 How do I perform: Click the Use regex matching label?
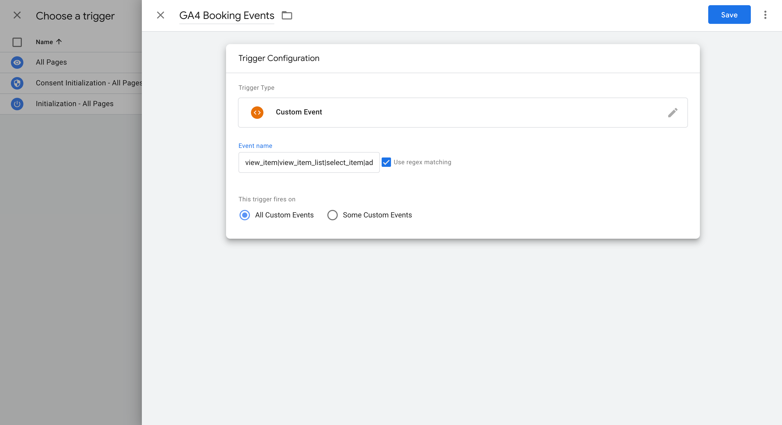tap(422, 162)
